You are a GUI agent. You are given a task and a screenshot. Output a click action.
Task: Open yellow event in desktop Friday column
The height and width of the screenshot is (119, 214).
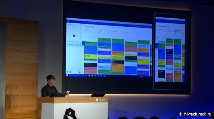click(144, 62)
